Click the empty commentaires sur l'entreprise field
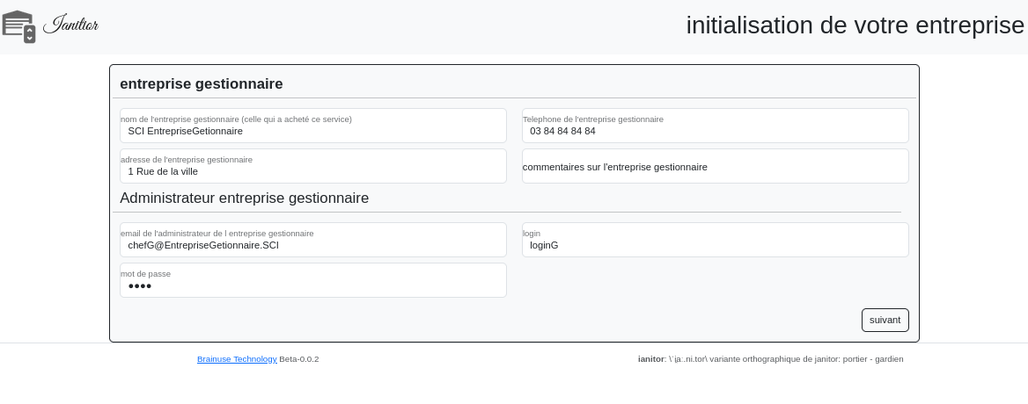Viewport: 1028px width, 404px height. [715, 167]
